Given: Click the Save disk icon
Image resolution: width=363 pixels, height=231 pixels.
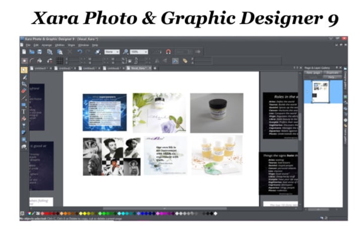Looking at the screenshot, I should (40, 51).
